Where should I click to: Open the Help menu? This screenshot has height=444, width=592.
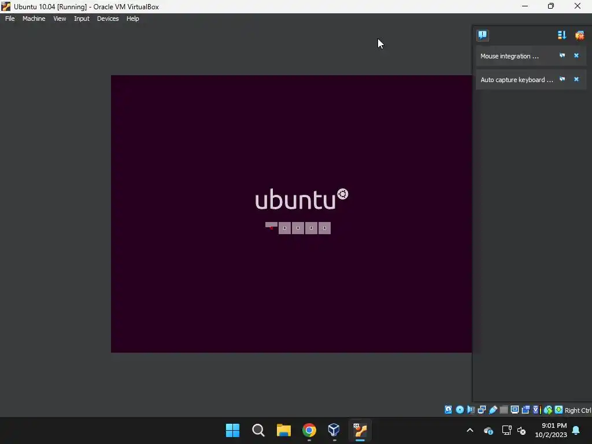click(x=132, y=18)
